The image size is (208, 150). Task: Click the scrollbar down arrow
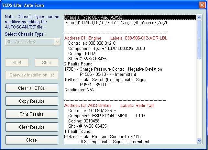tap(199, 141)
